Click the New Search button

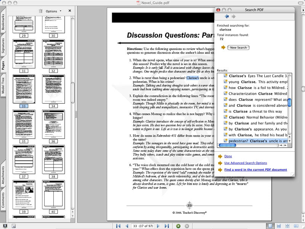238,48
